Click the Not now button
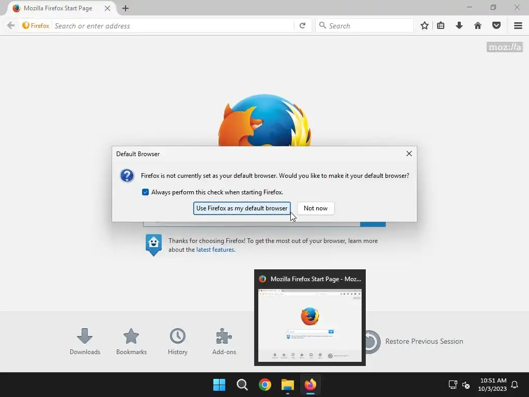Screen dimensions: 529x397 316,208
